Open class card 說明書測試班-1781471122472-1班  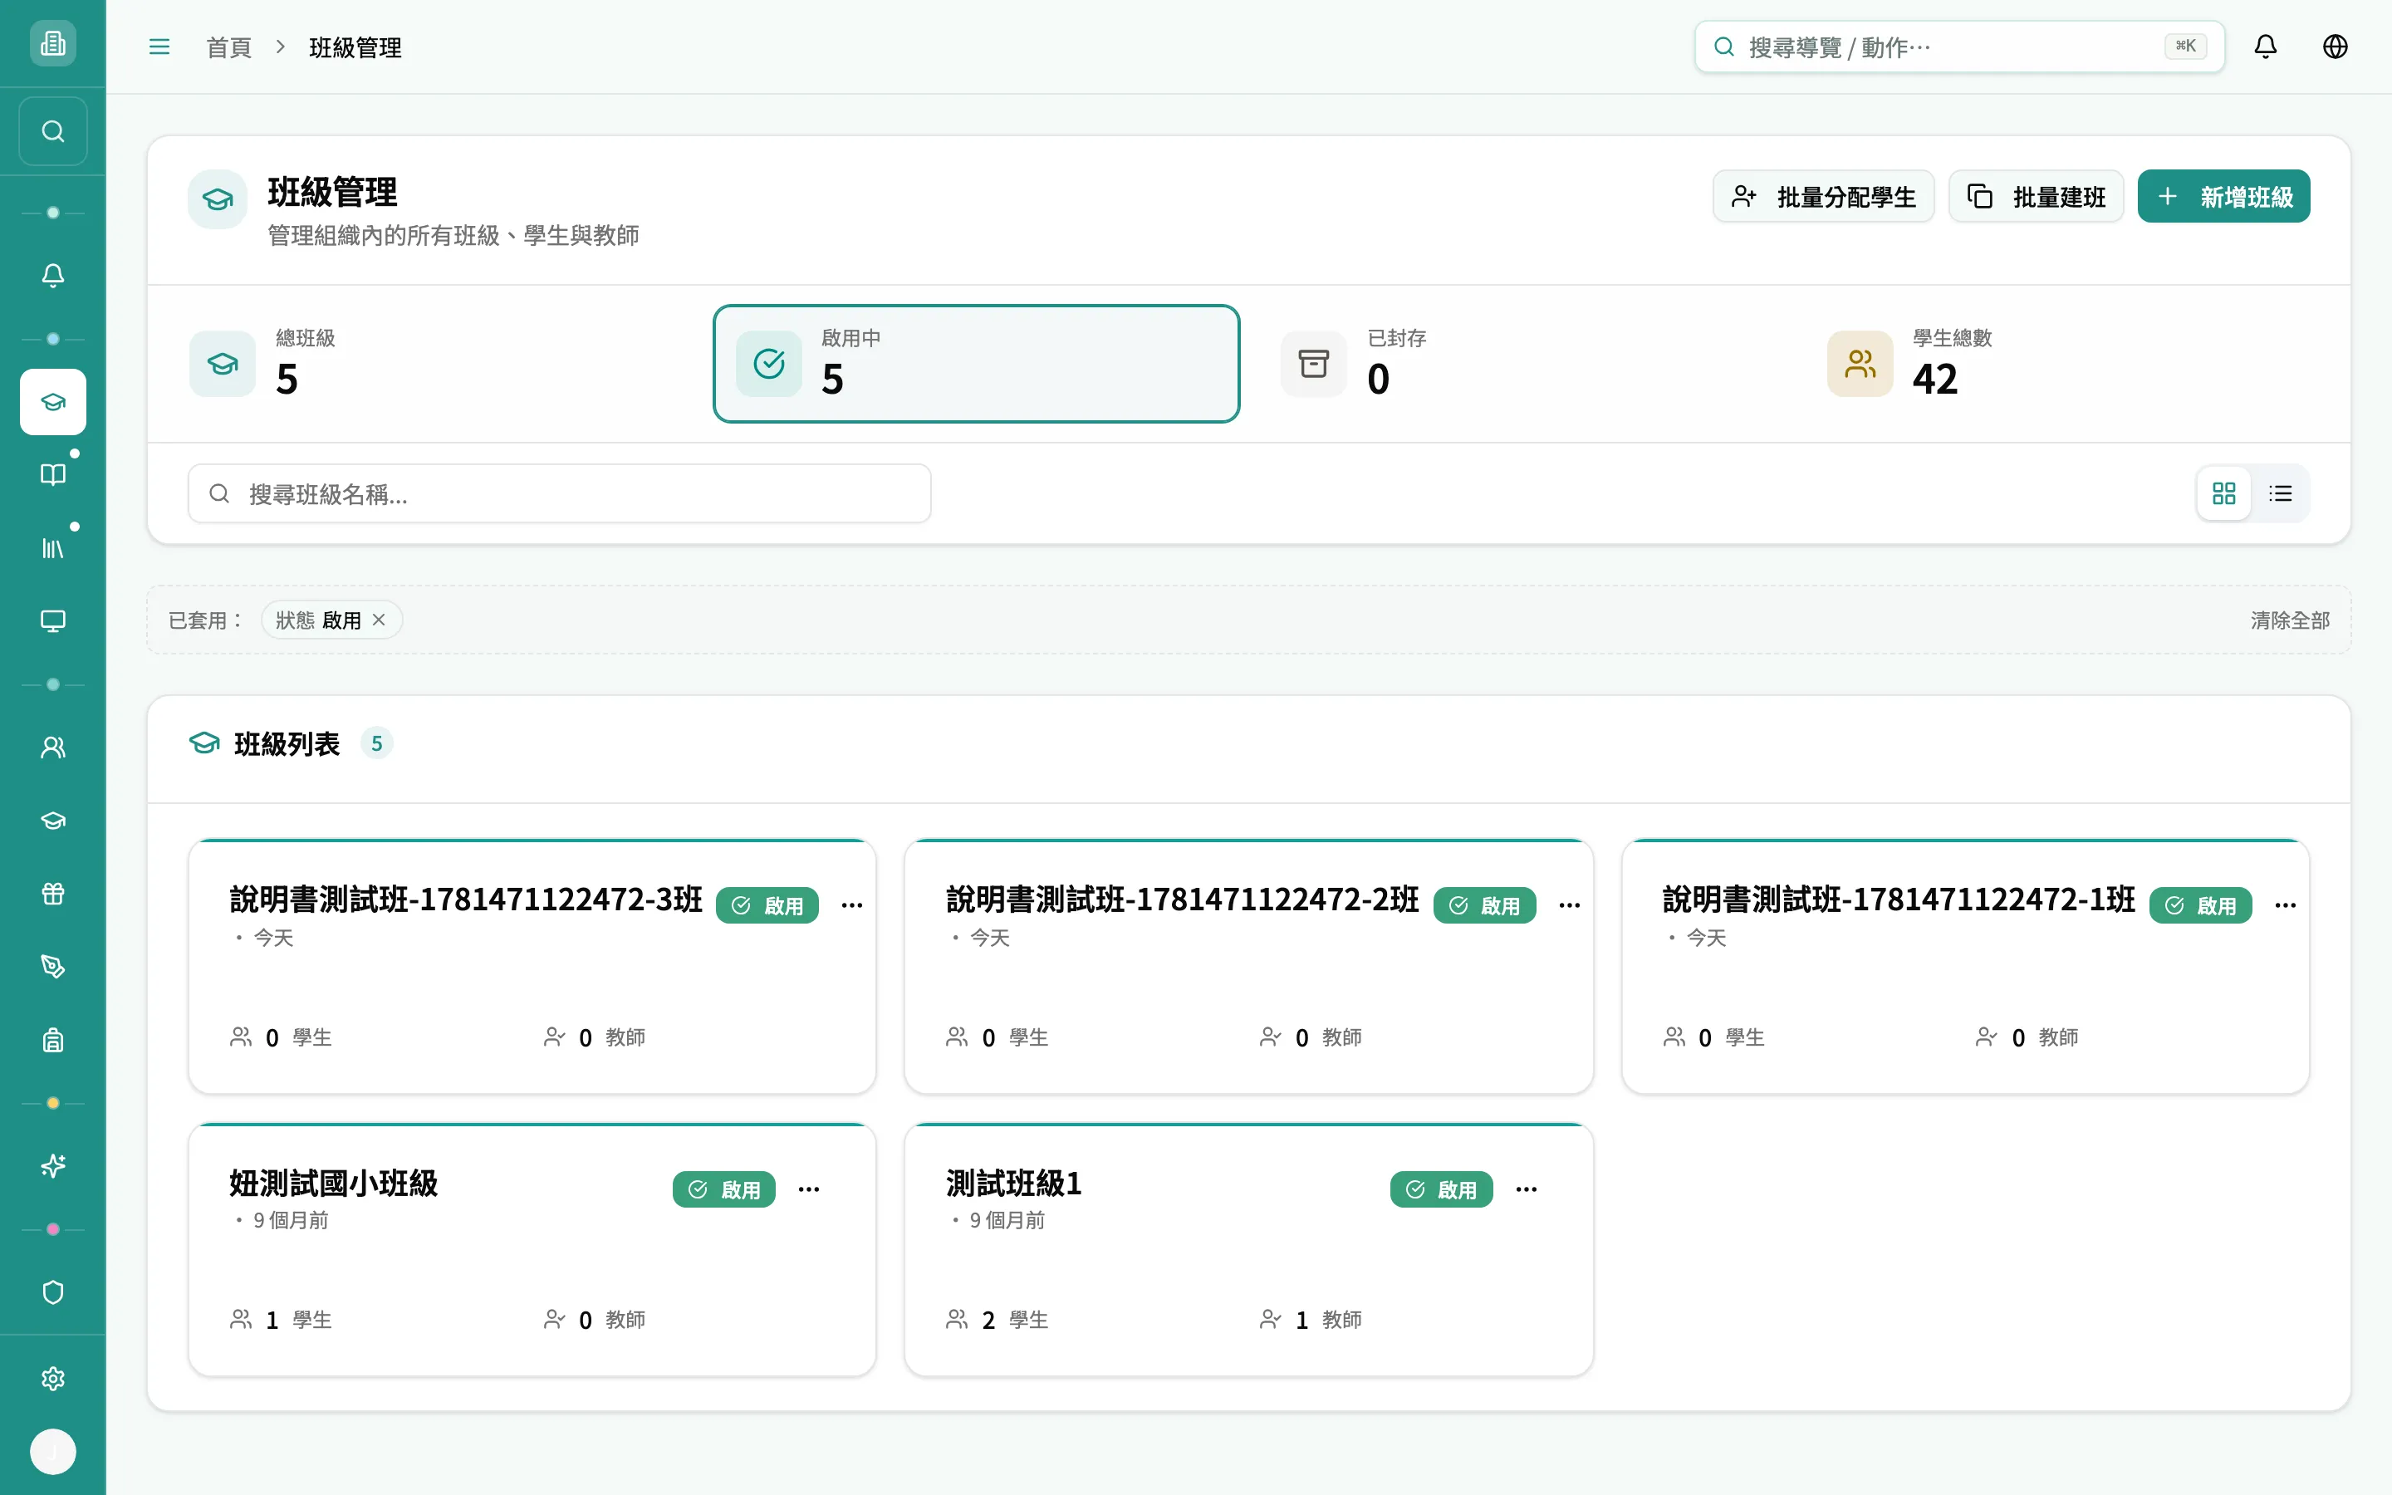tap(1965, 966)
